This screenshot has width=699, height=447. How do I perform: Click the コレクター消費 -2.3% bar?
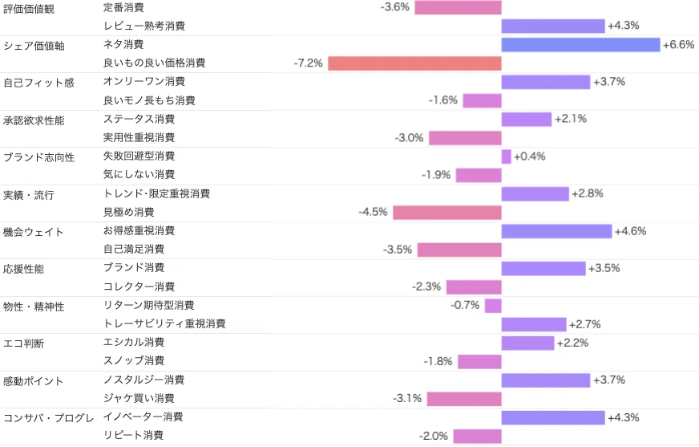pos(474,286)
